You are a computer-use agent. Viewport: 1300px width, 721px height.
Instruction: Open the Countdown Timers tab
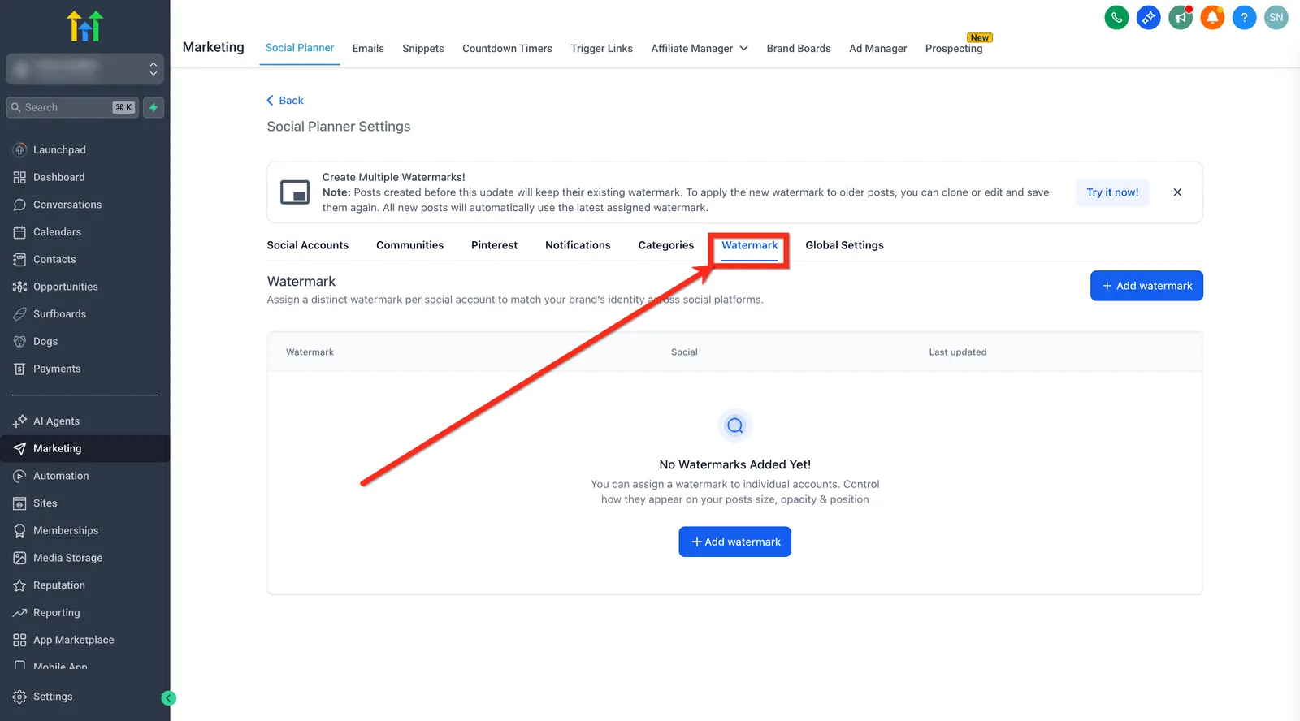(x=507, y=49)
